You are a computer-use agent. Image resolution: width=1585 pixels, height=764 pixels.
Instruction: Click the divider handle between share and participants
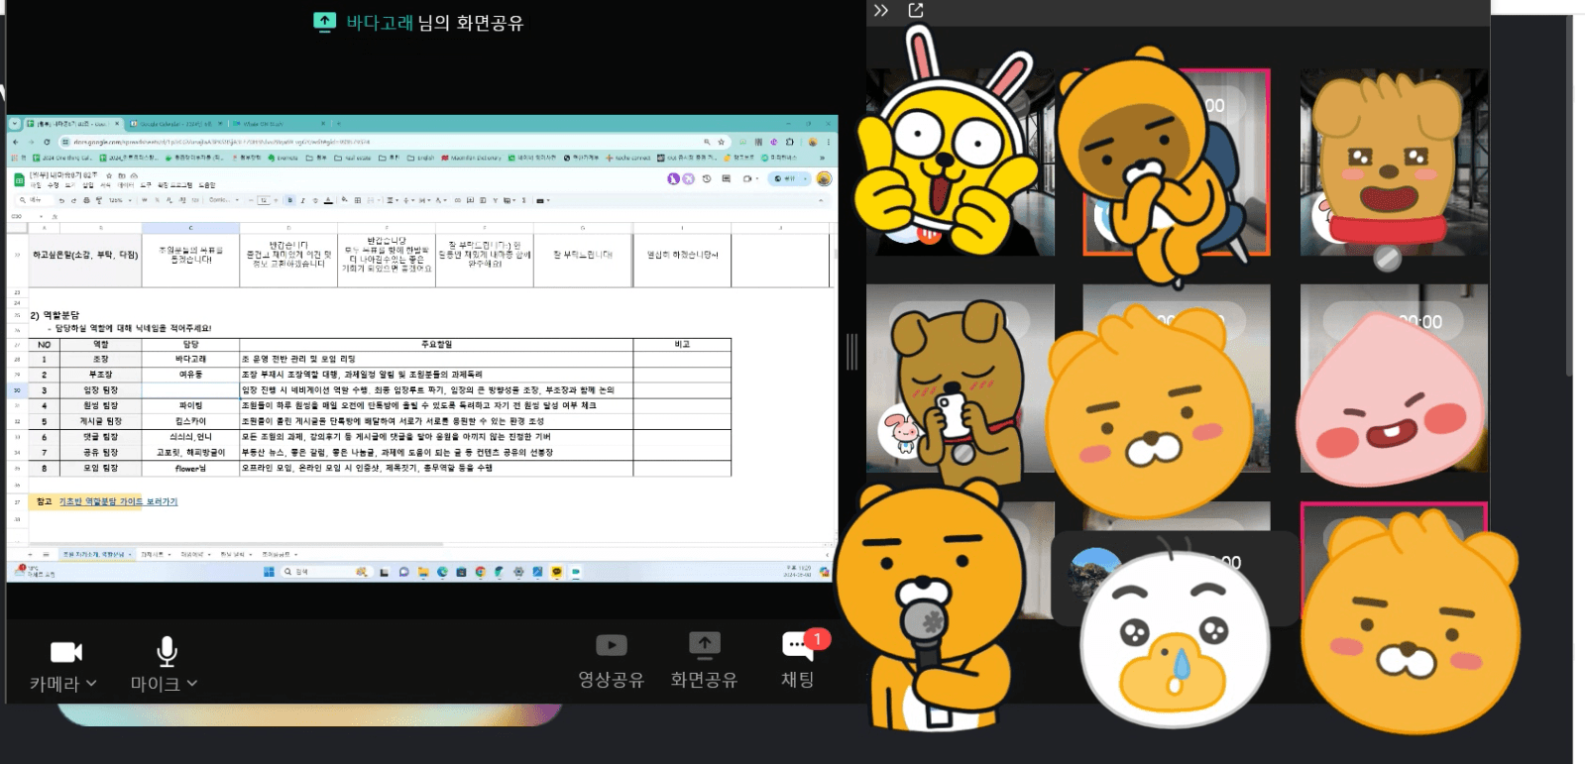(851, 352)
